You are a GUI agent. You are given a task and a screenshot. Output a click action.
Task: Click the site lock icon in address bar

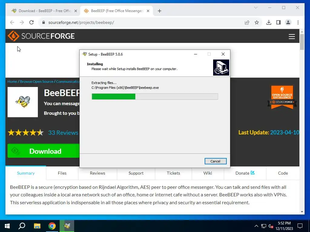(x=44, y=22)
